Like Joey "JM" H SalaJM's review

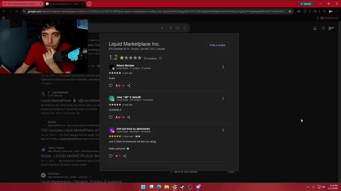point(111,117)
